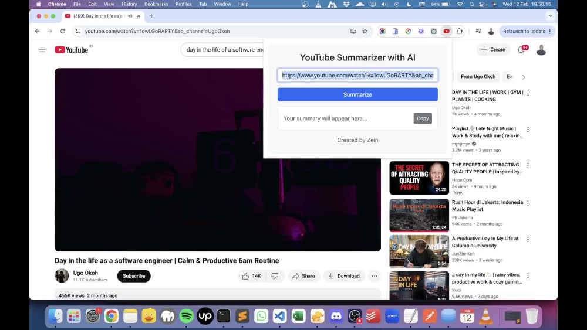
Task: Open the Ugo Okoh channel name link
Action: tap(85, 273)
